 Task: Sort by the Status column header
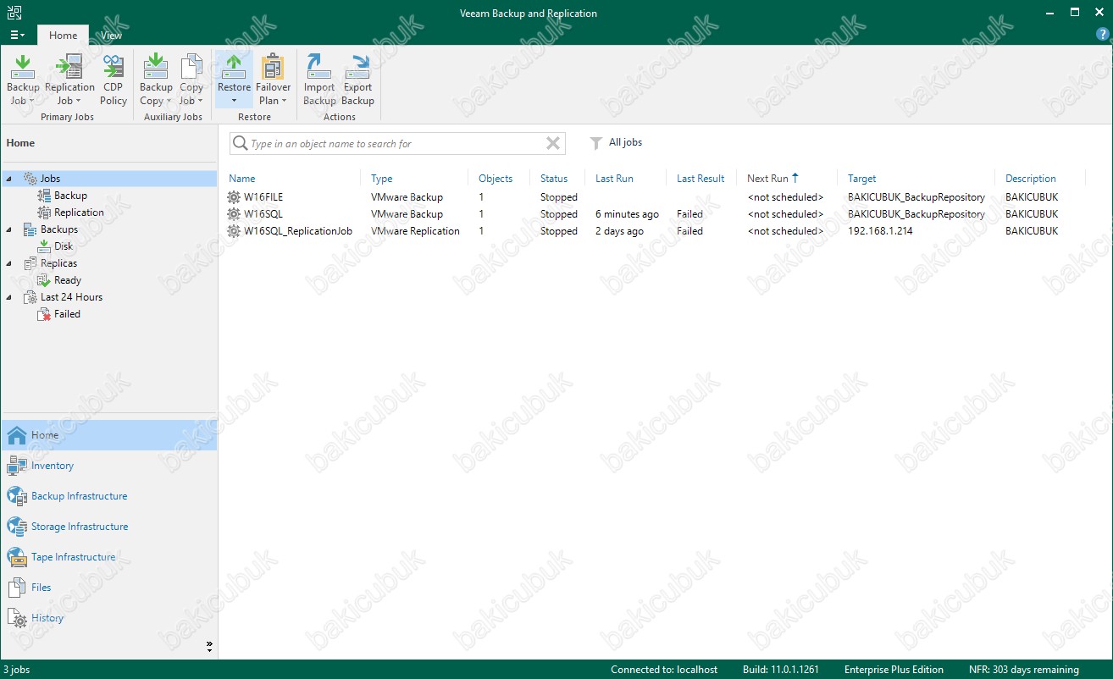(x=554, y=179)
